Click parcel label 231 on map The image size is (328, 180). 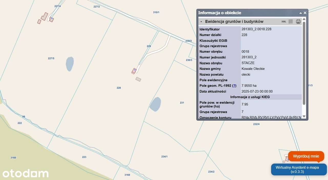(182, 103)
